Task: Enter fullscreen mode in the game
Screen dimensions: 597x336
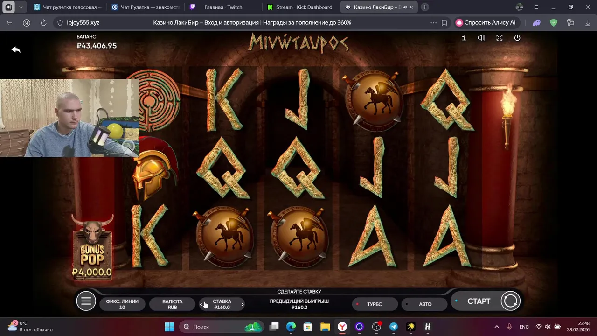Action: point(500,38)
